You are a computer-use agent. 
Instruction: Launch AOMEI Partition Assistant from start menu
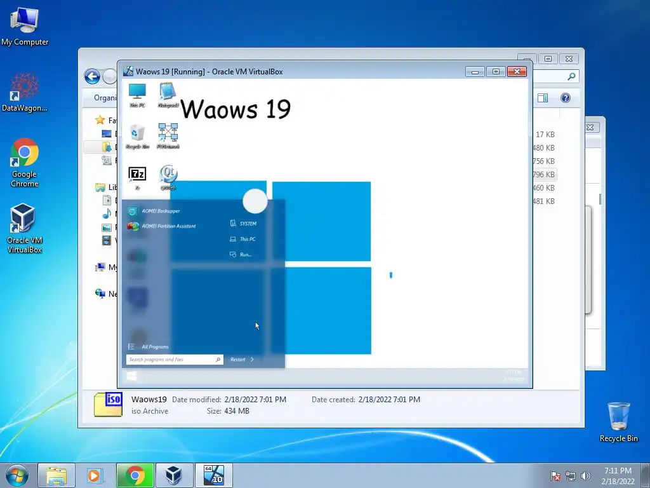click(x=162, y=226)
